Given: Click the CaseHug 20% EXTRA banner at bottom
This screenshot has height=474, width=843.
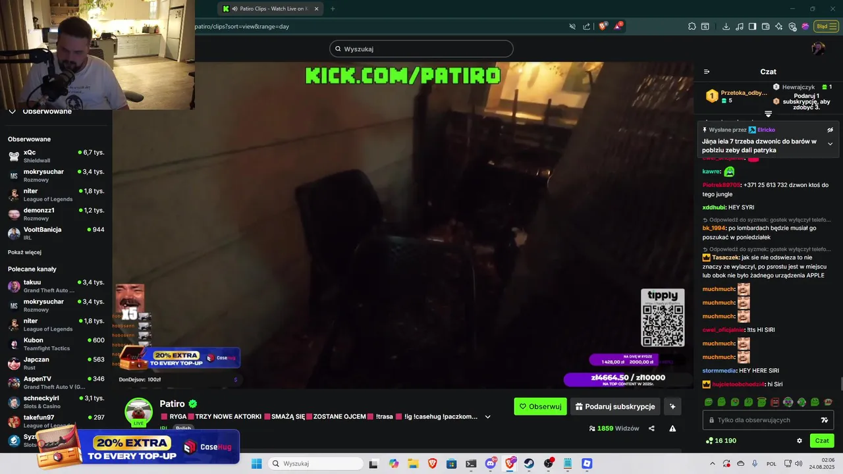Looking at the screenshot, I should point(137,448).
